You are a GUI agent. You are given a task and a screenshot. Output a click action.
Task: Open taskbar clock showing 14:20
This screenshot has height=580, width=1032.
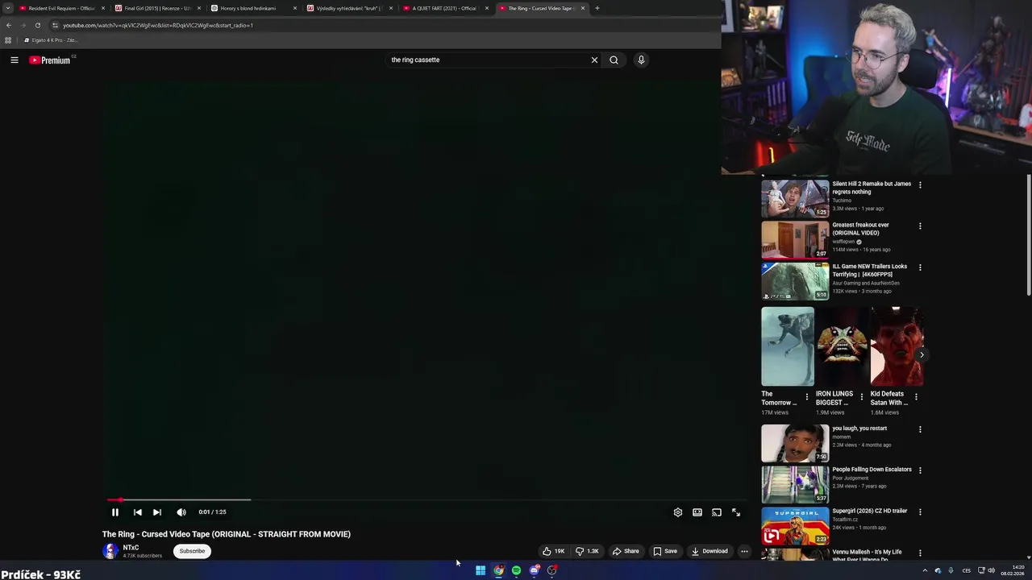coord(1013,570)
